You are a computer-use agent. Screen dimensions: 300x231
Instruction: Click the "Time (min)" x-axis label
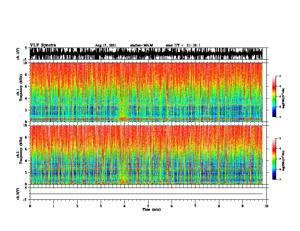click(152, 209)
